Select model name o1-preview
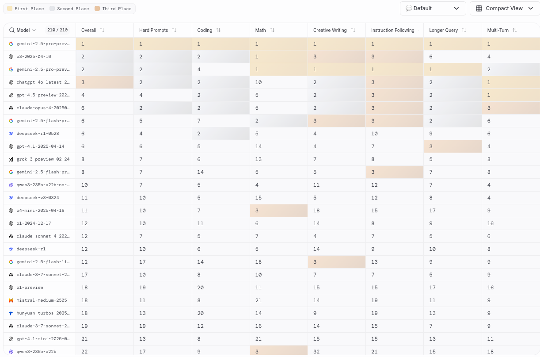 (30, 288)
